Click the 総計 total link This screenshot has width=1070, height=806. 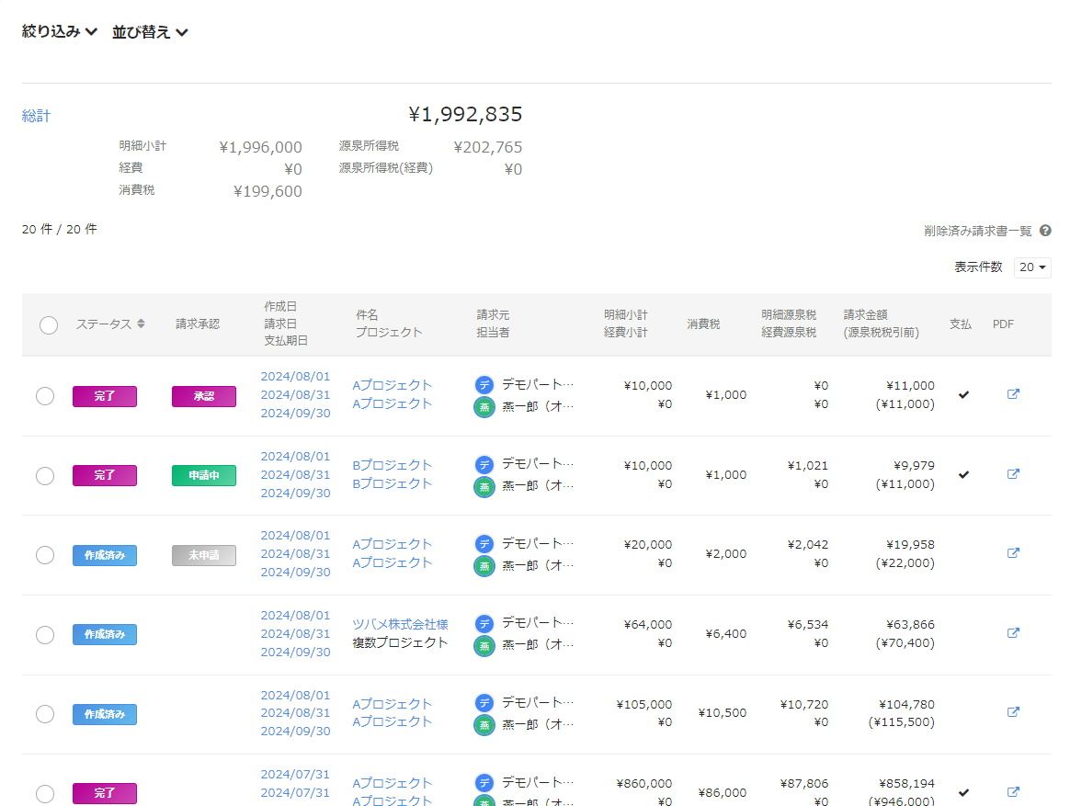[x=37, y=116]
